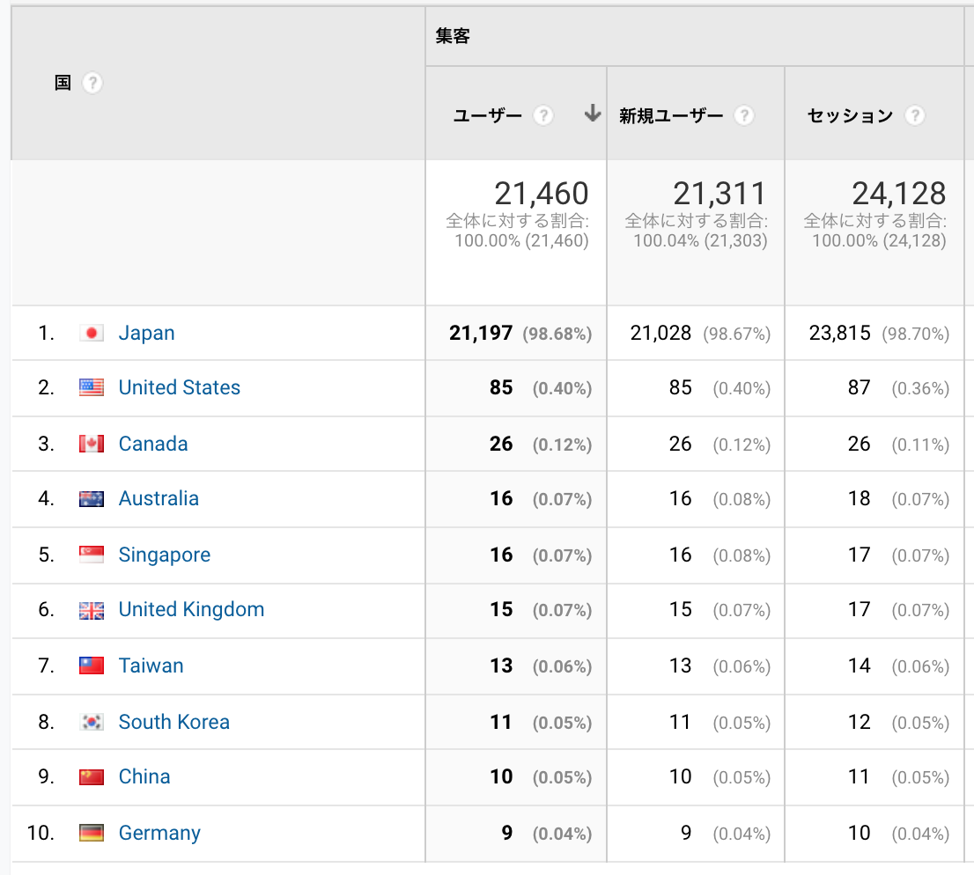Click the descending sort arrow in ユーザー column
Screen dimensions: 974x875
pos(593,113)
